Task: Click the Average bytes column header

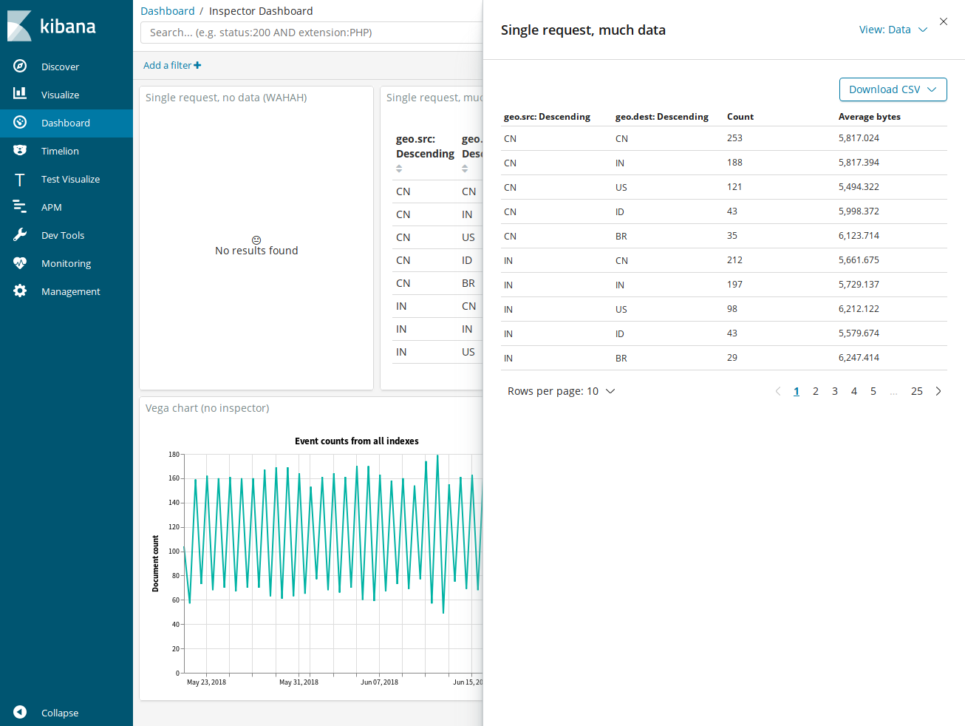Action: [870, 117]
